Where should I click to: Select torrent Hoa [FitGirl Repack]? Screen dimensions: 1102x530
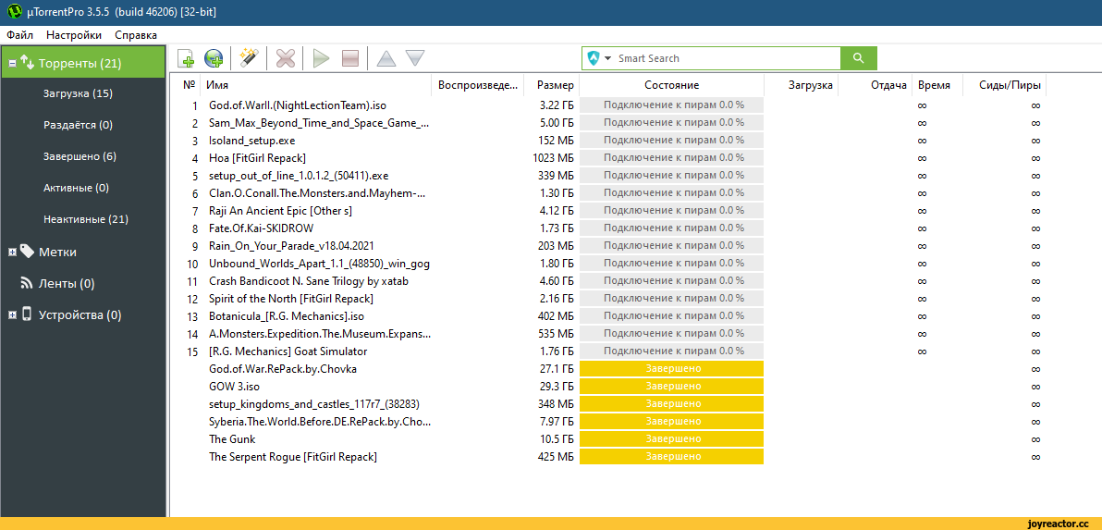[x=257, y=158]
